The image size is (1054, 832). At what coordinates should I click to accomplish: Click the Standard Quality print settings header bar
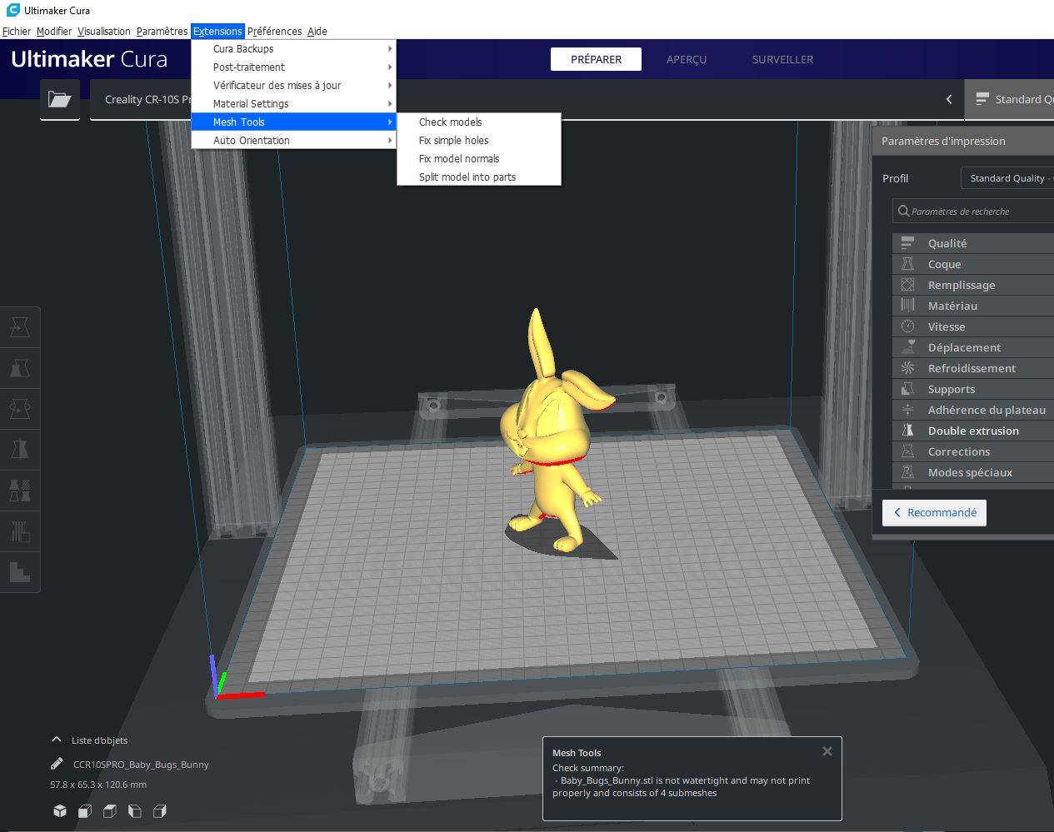[x=1010, y=99]
